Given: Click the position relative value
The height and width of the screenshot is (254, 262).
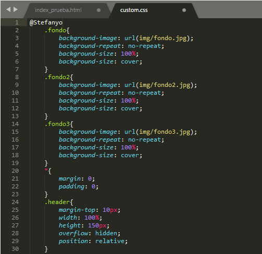Looking at the screenshot, I should [x=110, y=241].
